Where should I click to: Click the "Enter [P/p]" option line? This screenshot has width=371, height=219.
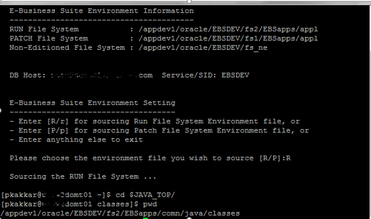tap(159, 130)
